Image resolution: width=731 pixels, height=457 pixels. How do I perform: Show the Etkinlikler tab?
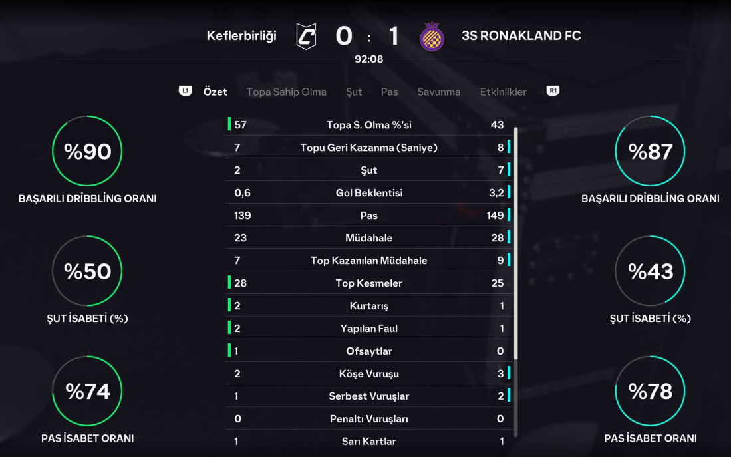503,92
